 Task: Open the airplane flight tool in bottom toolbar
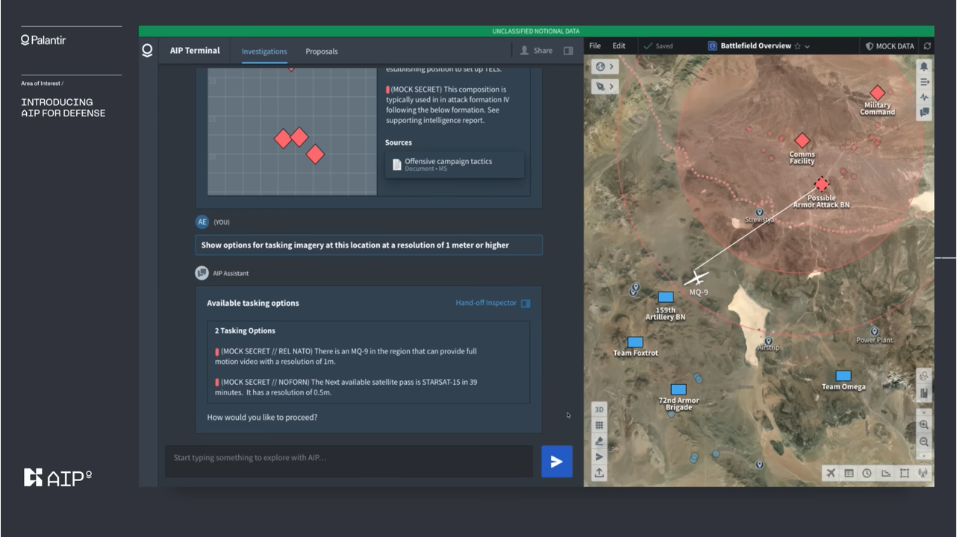831,473
